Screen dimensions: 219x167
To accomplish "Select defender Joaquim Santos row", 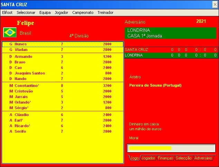I will click(63, 73).
